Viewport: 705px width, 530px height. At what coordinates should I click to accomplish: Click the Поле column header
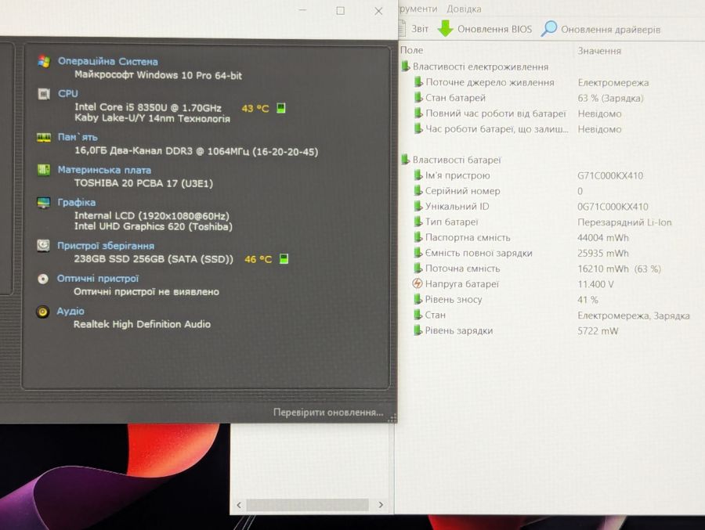pyautogui.click(x=411, y=50)
